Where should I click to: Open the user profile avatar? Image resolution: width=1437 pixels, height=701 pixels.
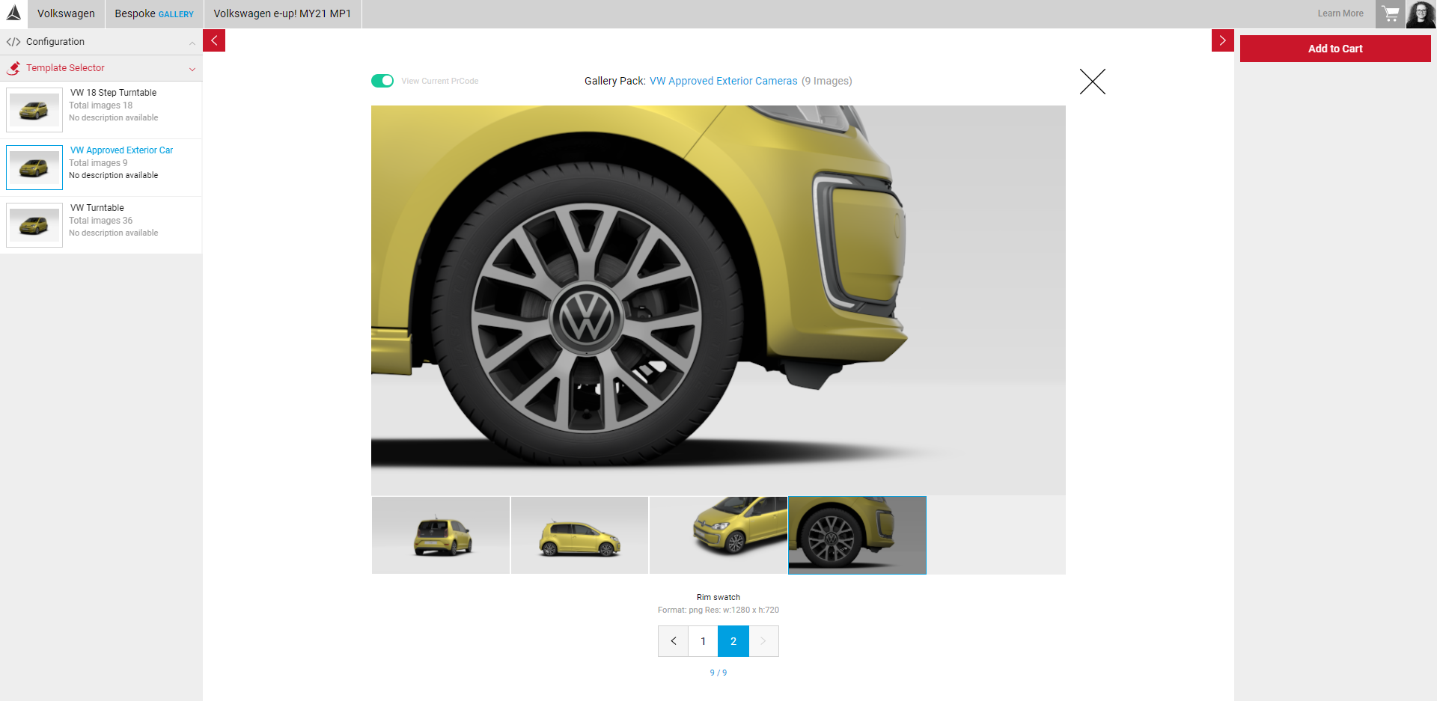point(1421,14)
